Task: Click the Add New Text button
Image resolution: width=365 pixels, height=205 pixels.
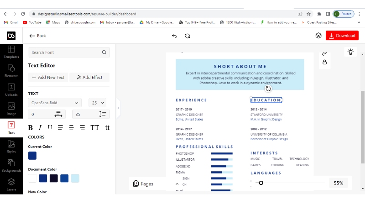Action: coord(48,77)
